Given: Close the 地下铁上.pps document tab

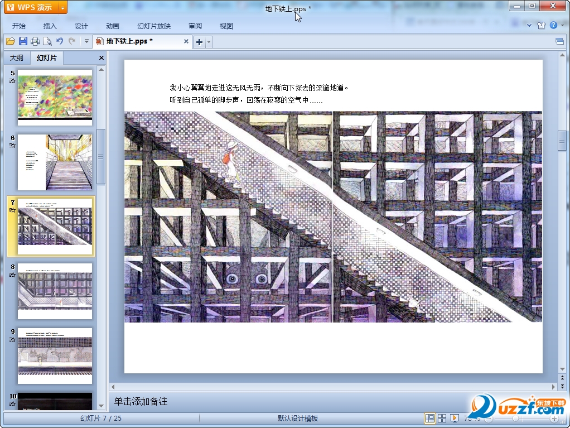Looking at the screenshot, I should [186, 41].
